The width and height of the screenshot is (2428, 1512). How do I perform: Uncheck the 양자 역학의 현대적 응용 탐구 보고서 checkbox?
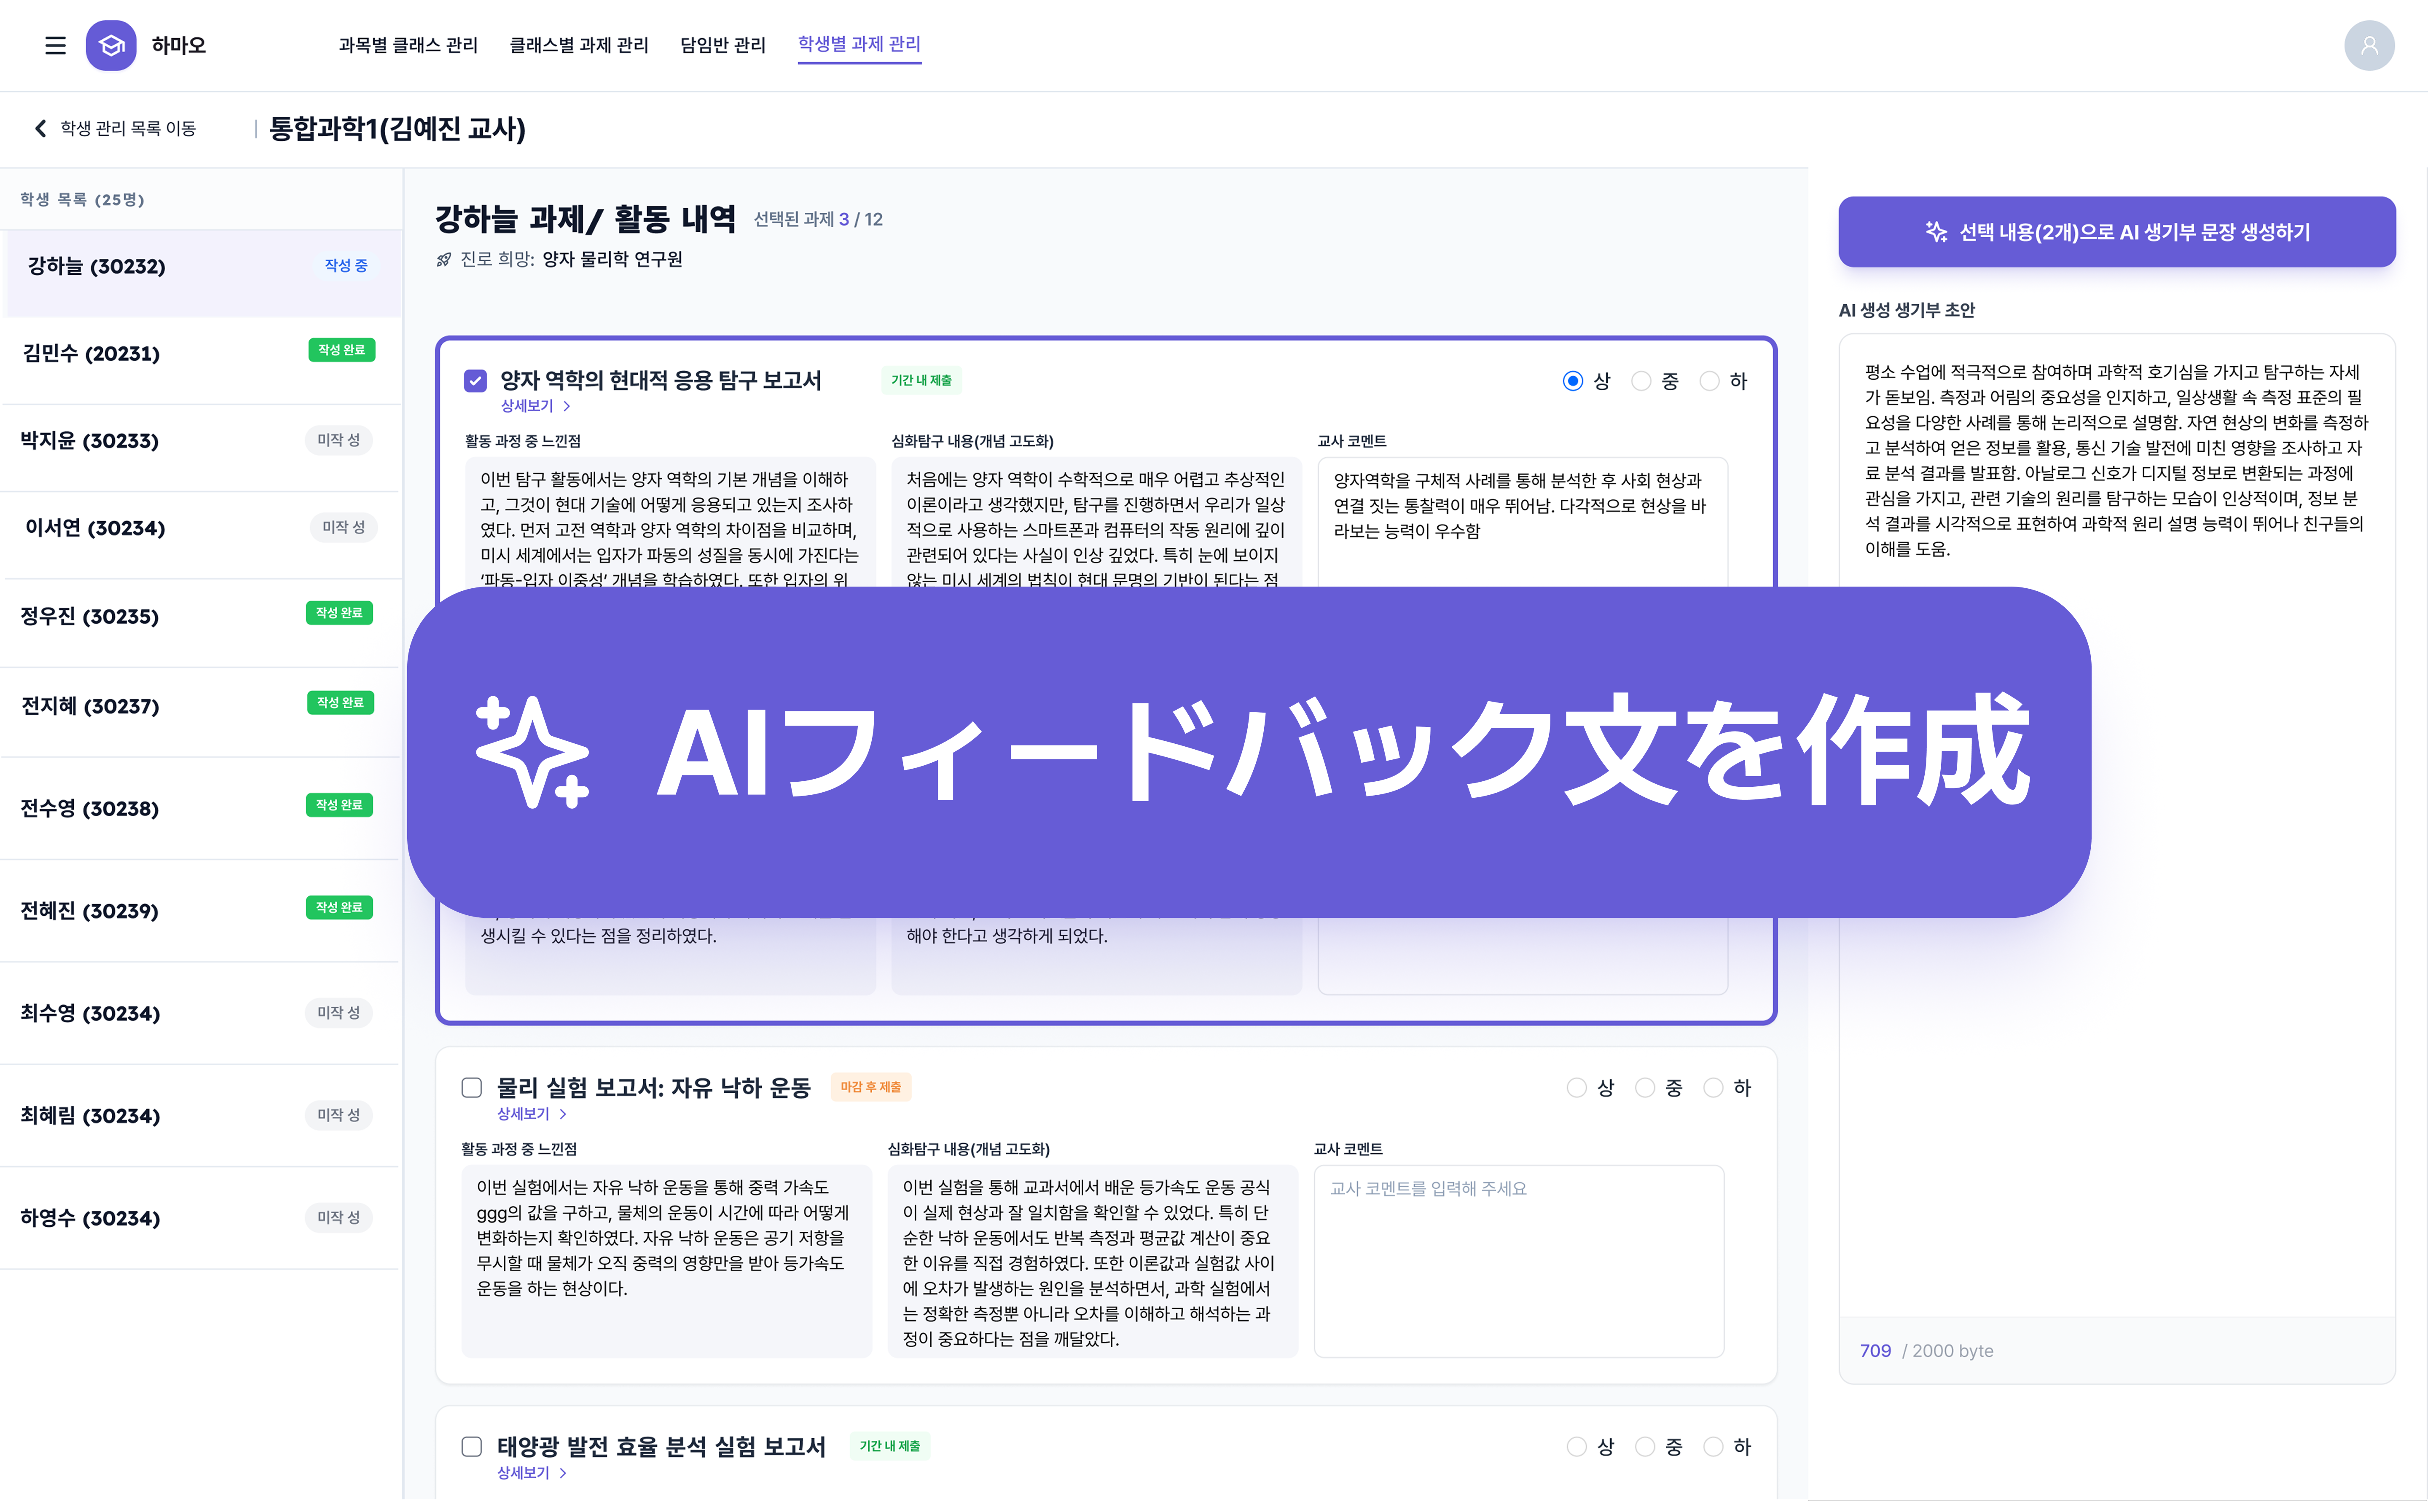[475, 381]
